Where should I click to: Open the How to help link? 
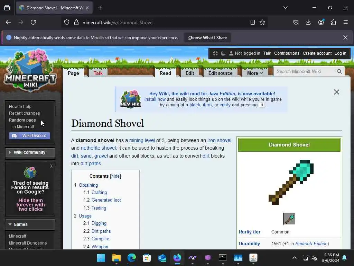tap(20, 107)
